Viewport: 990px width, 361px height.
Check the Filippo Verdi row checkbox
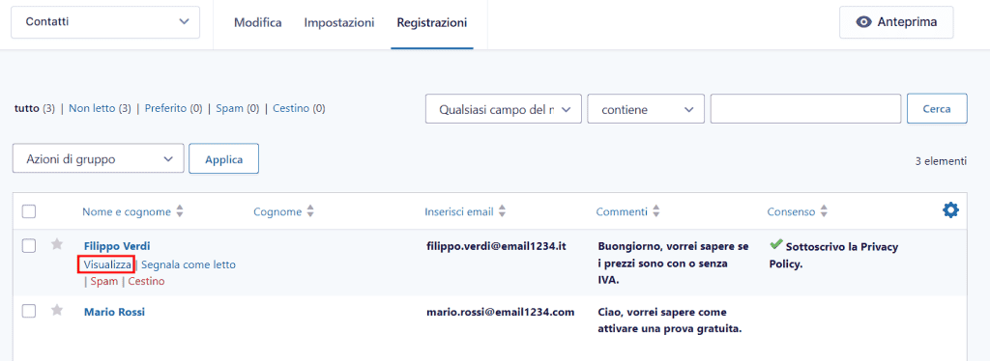pos(28,246)
